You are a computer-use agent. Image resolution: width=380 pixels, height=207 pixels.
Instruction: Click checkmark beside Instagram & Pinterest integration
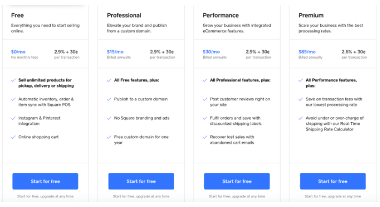click(x=13, y=118)
